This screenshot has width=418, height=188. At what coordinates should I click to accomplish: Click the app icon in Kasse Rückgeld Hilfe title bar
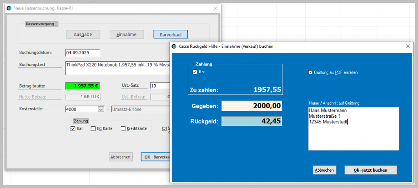[174, 47]
